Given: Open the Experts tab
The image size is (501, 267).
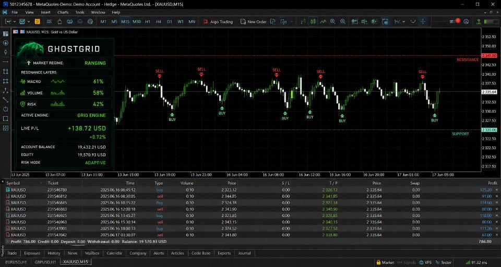Looking at the screenshot, I should 224,253.
